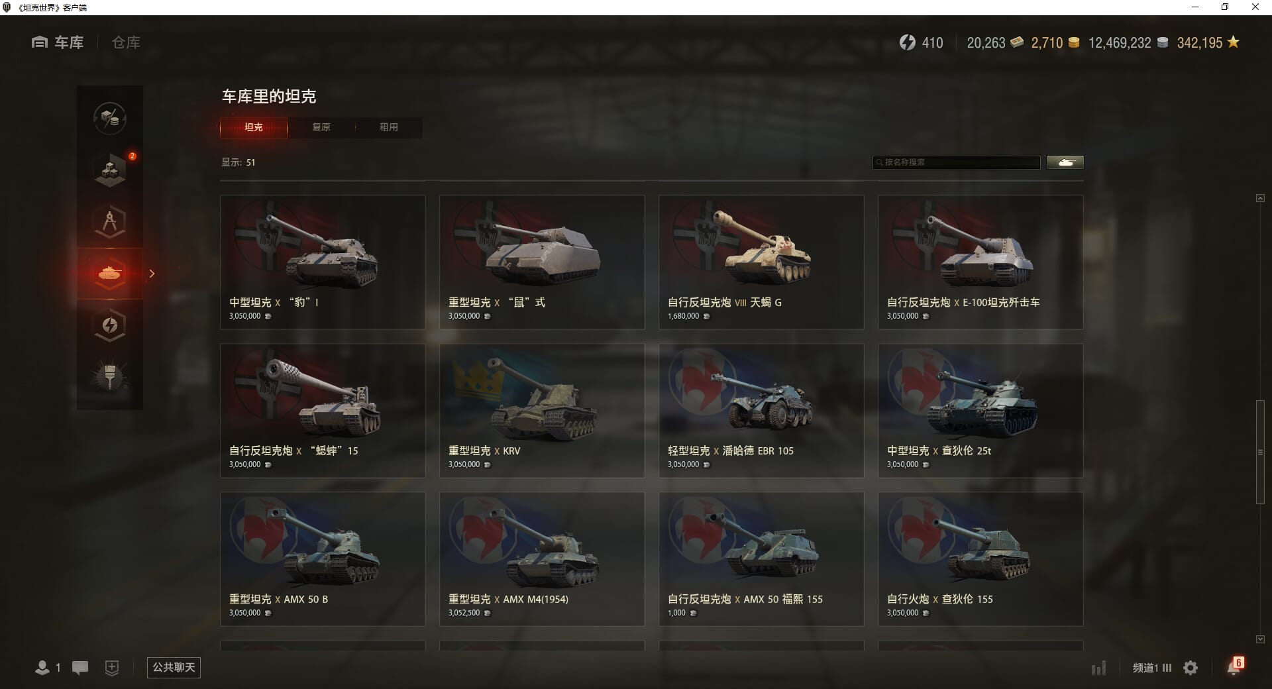This screenshot has height=689, width=1272.
Task: Click the scrollbar up arrow
Action: pyautogui.click(x=1260, y=198)
